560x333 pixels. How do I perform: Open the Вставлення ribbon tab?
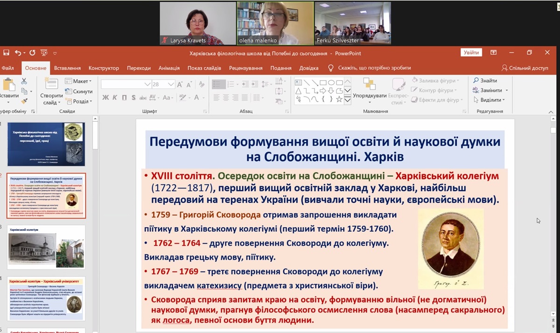click(x=67, y=68)
